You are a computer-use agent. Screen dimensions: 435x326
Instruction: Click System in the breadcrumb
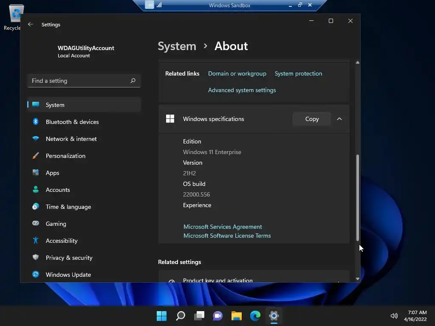177,46
